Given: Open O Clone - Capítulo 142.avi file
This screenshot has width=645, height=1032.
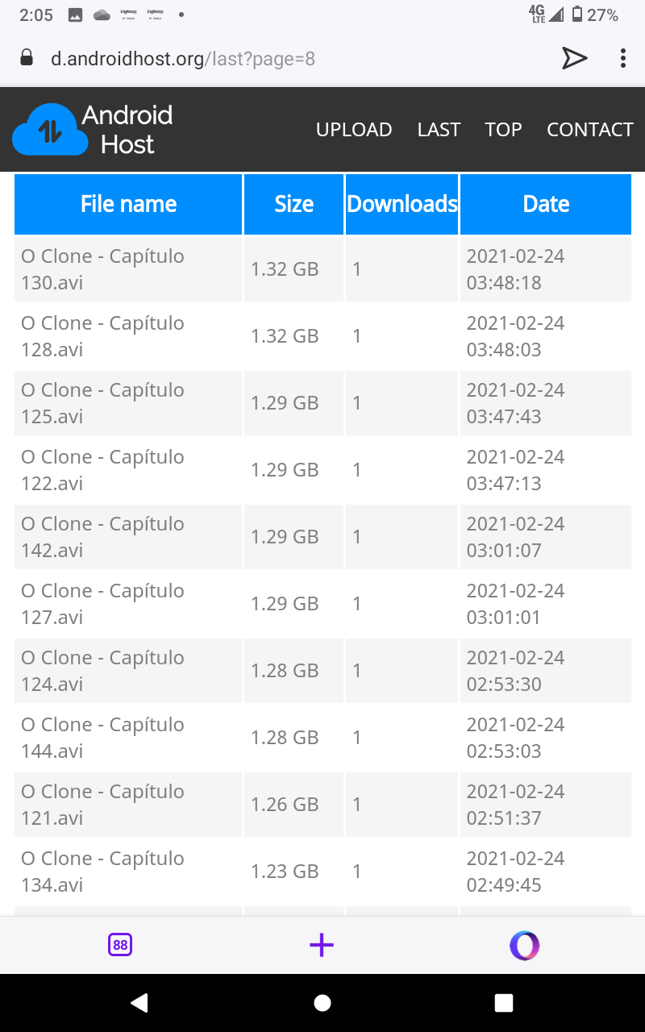Looking at the screenshot, I should 102,537.
